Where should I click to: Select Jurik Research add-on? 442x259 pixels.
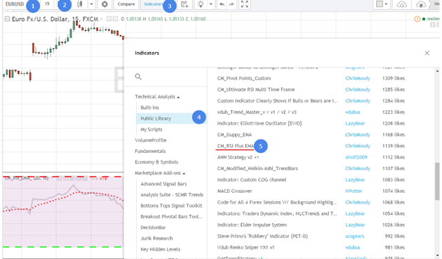(x=157, y=238)
